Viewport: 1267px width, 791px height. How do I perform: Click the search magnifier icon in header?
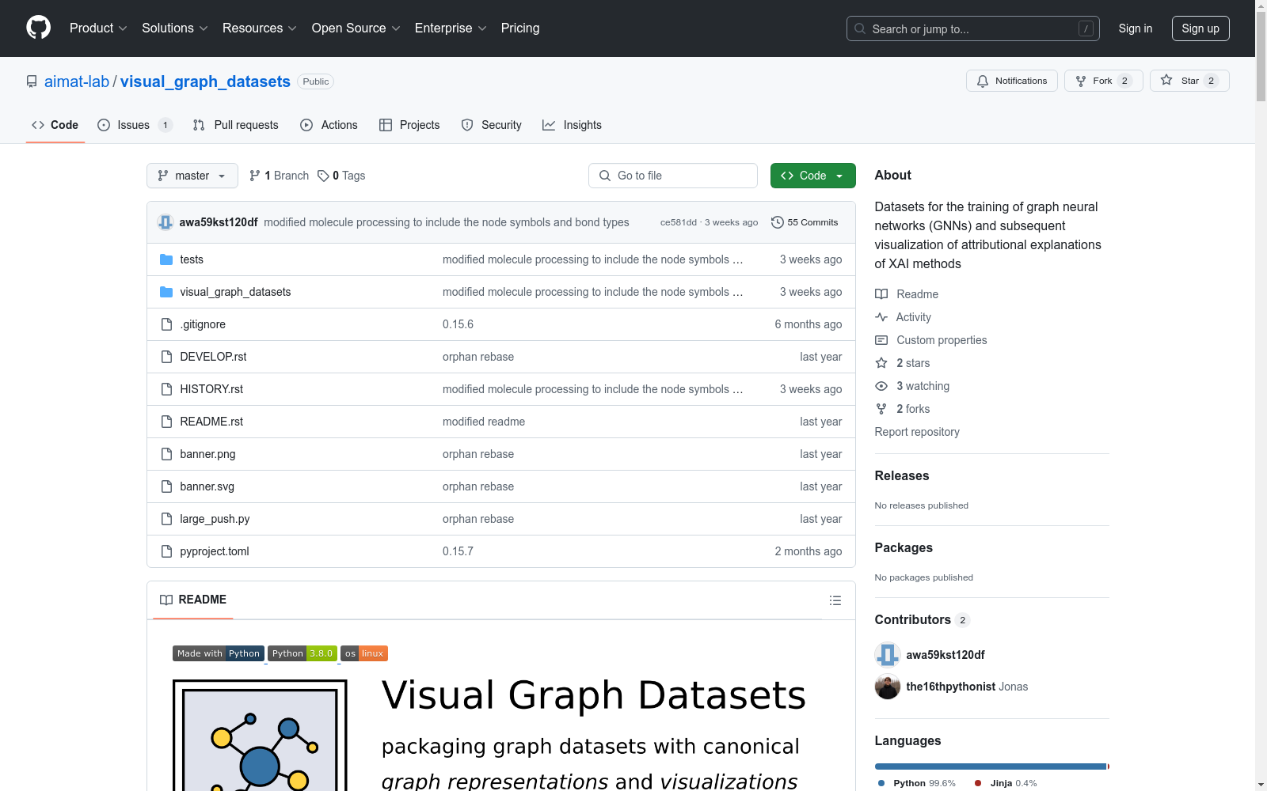860,28
